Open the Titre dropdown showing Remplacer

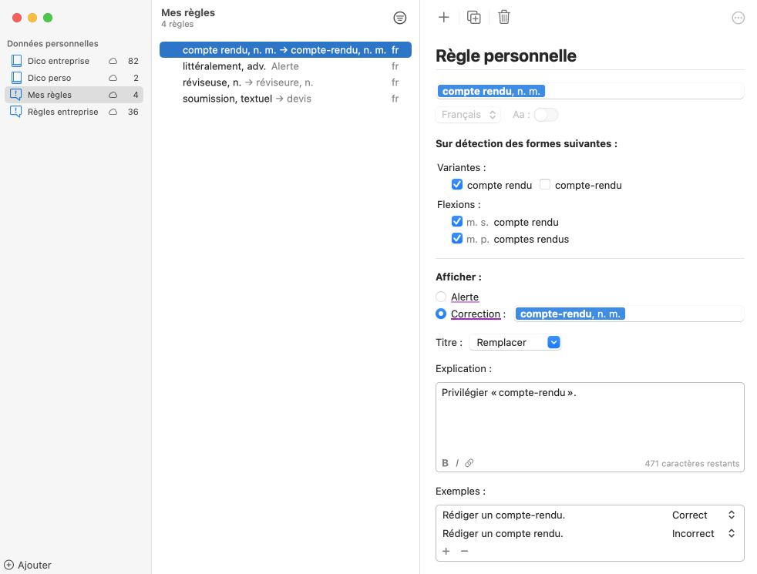(515, 342)
